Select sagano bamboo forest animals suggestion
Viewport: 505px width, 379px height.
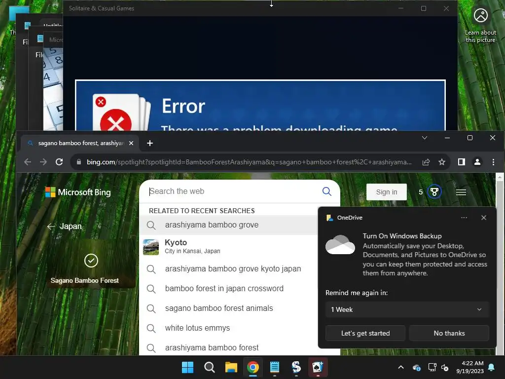pyautogui.click(x=229, y=308)
